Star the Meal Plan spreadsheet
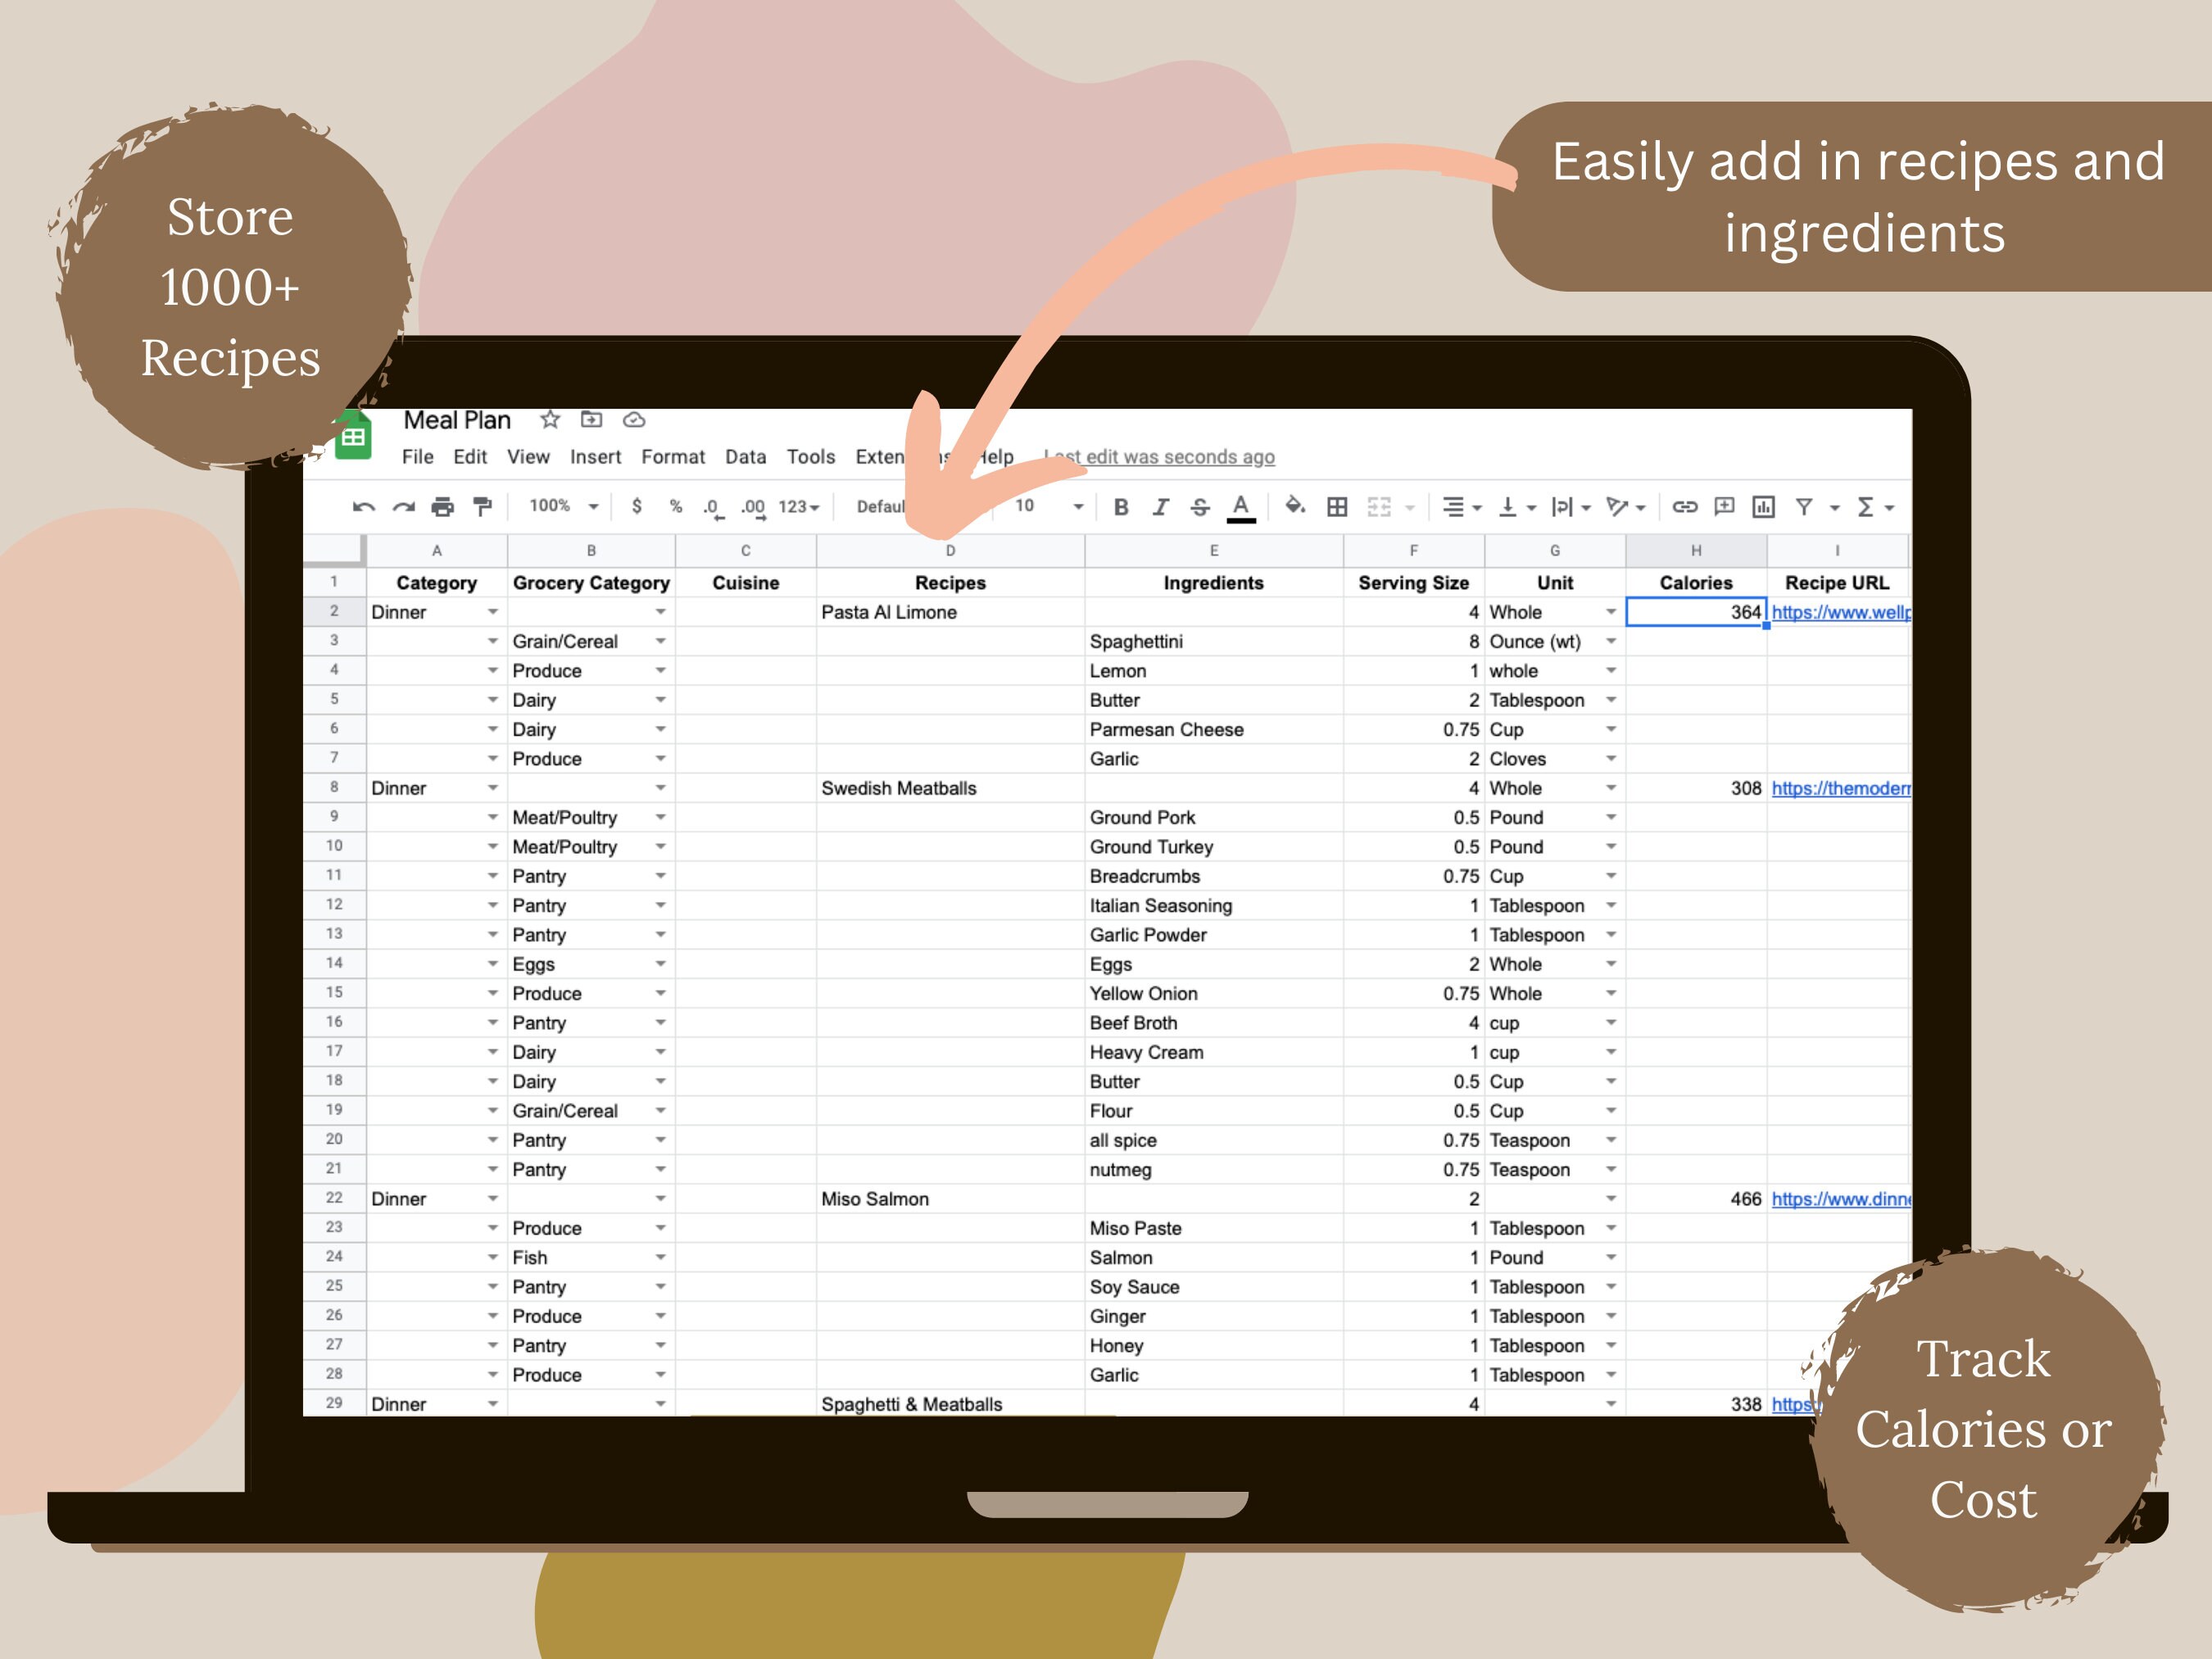The height and width of the screenshot is (1659, 2212). (550, 420)
